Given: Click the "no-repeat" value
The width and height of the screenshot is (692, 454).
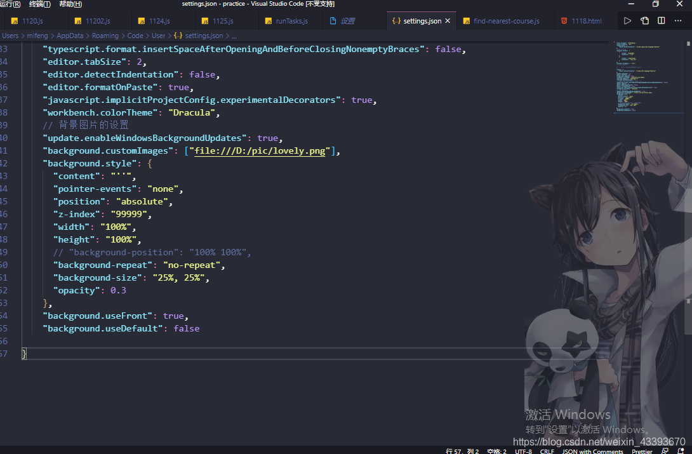Looking at the screenshot, I should pyautogui.click(x=192, y=265).
